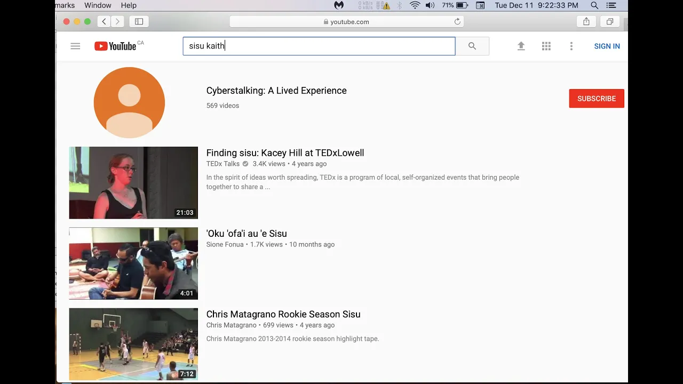Open the YouTube hamburger guide menu

point(75,46)
